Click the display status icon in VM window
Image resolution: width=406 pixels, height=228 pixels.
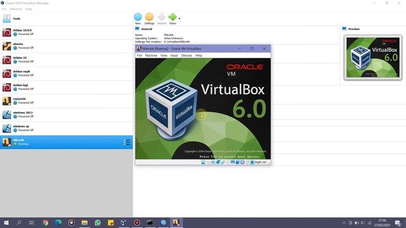click(233, 162)
